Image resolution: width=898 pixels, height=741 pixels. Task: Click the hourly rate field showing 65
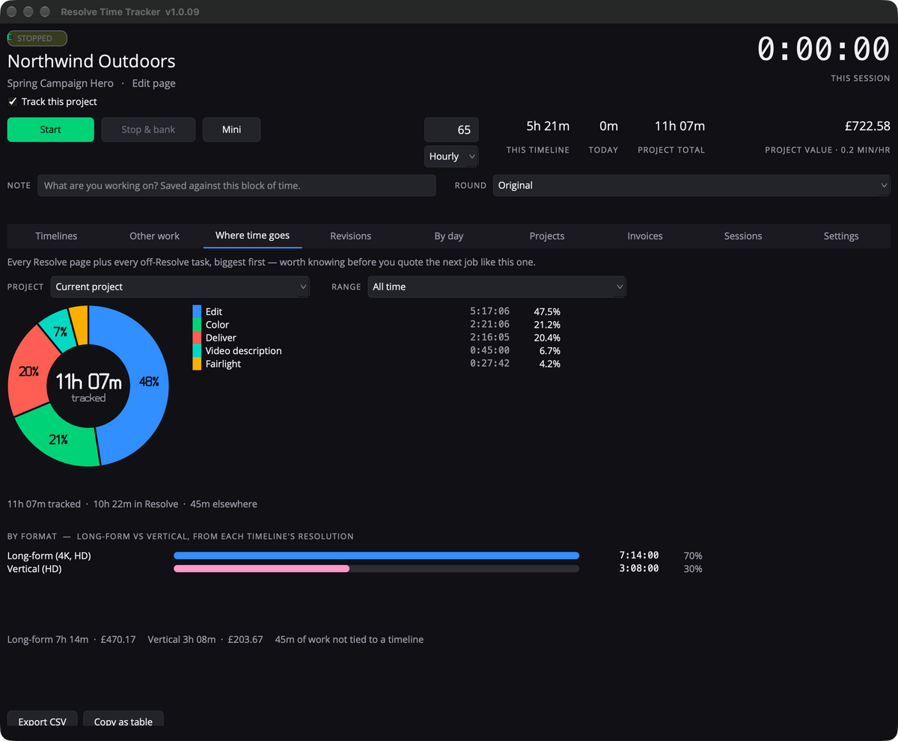(x=451, y=129)
